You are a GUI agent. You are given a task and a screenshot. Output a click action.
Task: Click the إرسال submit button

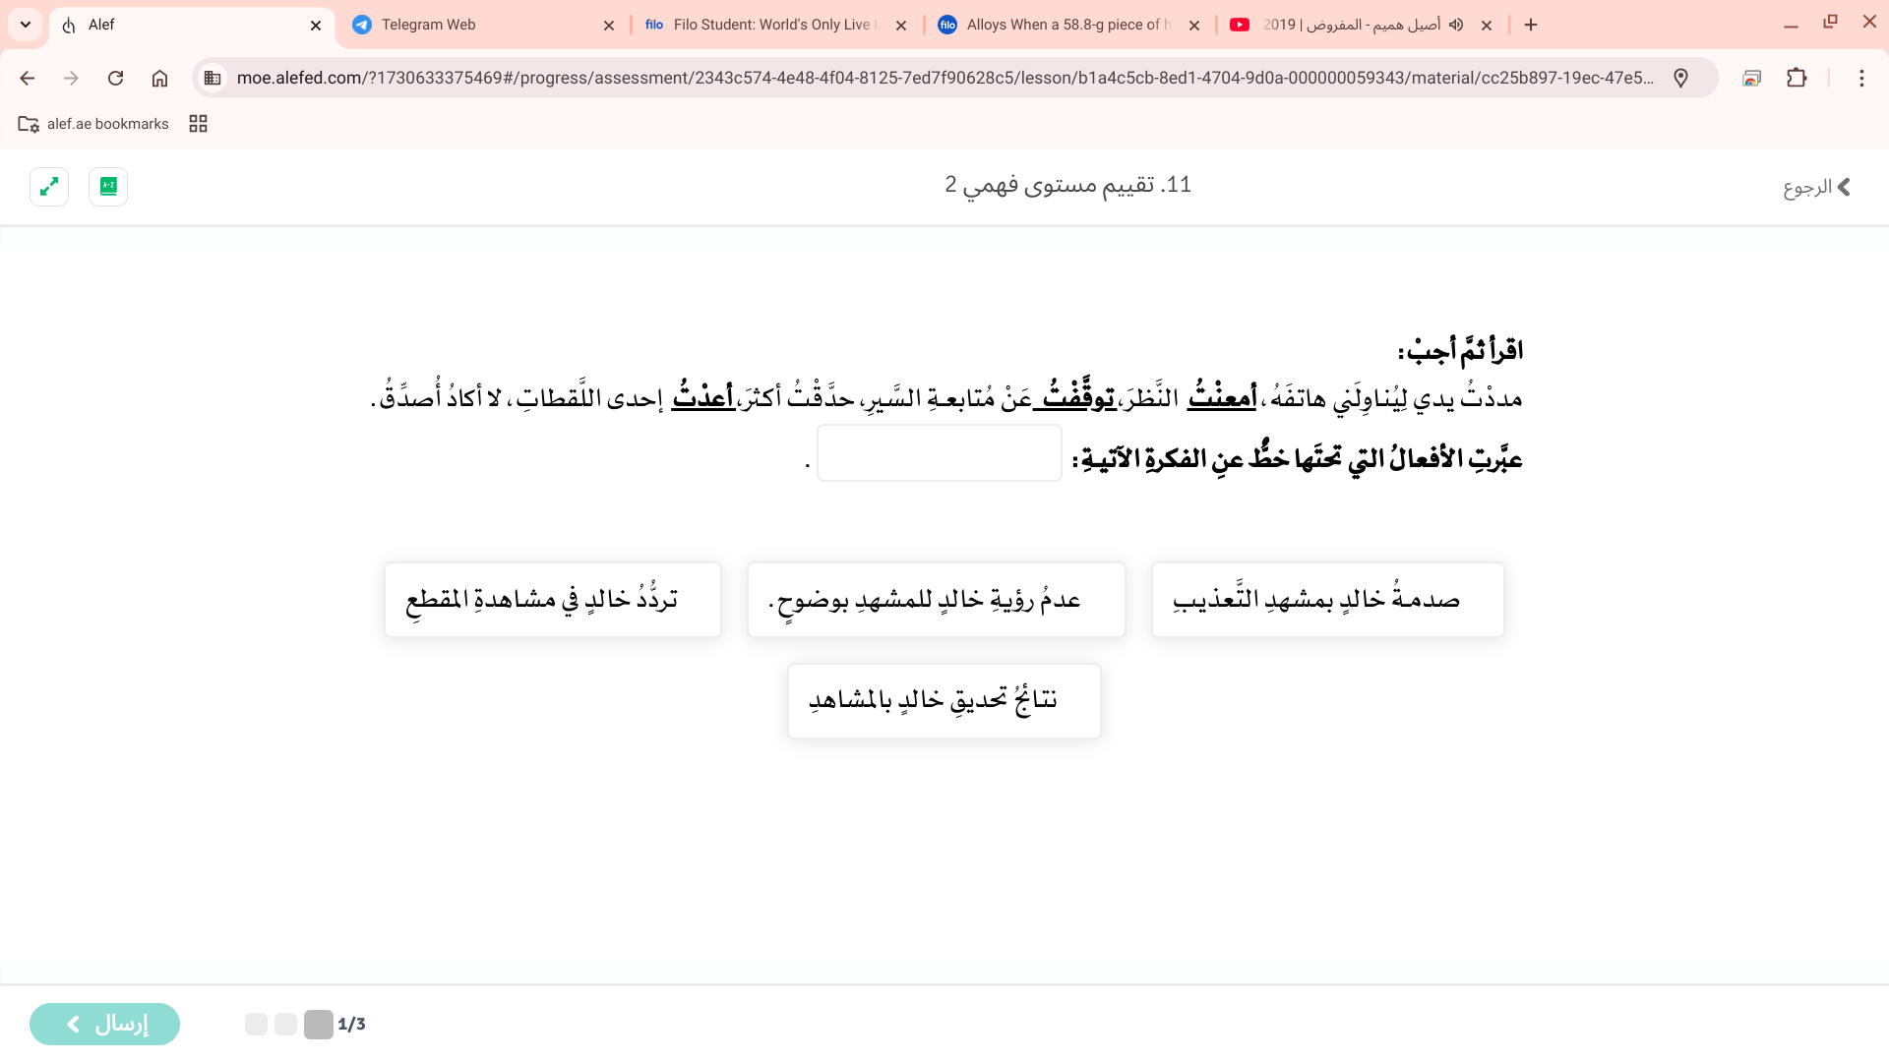(x=104, y=1024)
